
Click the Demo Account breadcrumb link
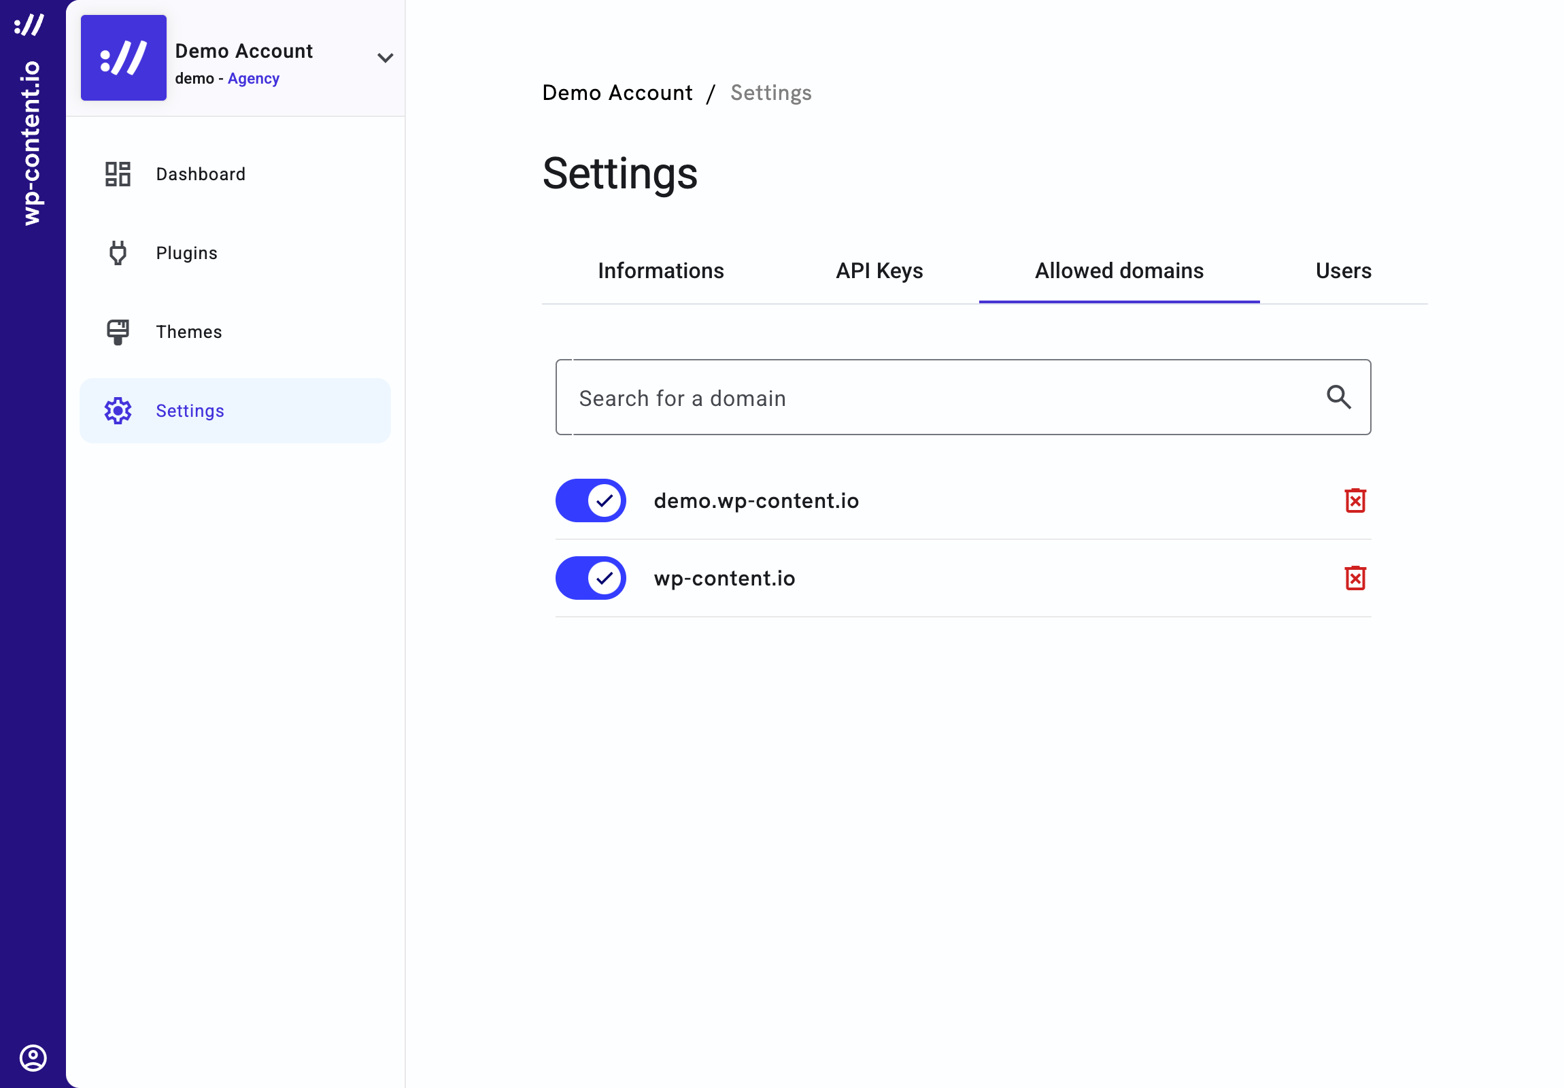pos(617,92)
